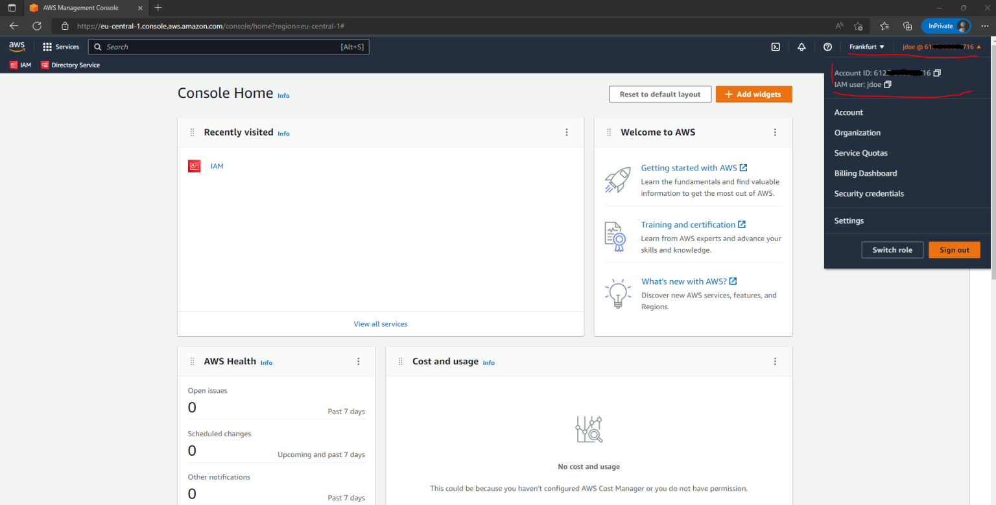Viewport: 996px width, 505px height.
Task: Open Directory Service from the favorites bar
Action: tap(70, 65)
